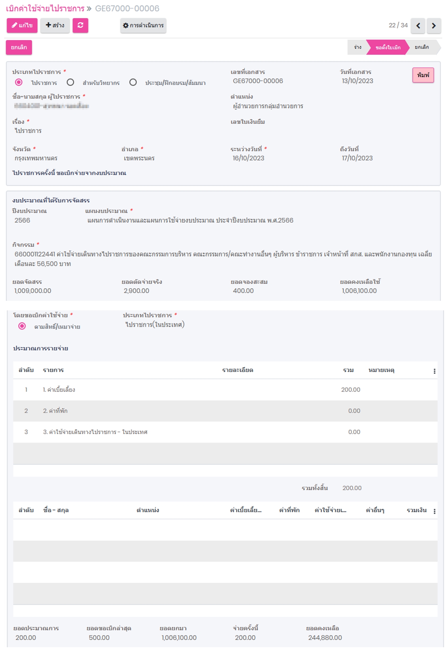
Task: Go to previous record arrow
Action: point(418,25)
